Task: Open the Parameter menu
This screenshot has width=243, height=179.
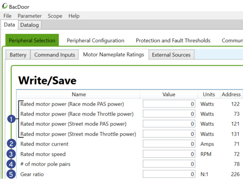Action: 30,16
